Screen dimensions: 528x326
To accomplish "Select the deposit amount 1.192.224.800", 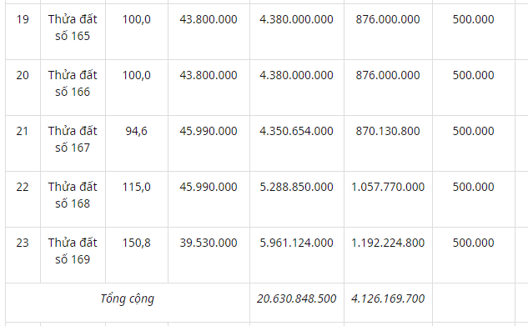I will click(x=388, y=243).
